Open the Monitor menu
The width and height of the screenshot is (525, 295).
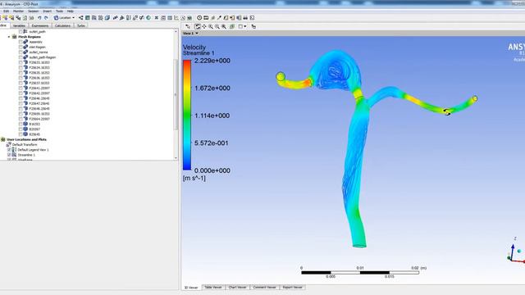pos(18,11)
